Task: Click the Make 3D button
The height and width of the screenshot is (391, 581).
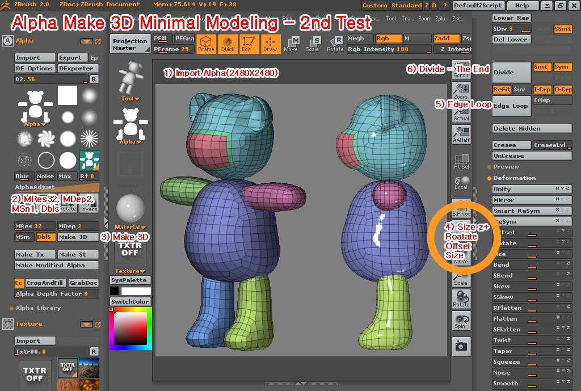Action: [78, 237]
